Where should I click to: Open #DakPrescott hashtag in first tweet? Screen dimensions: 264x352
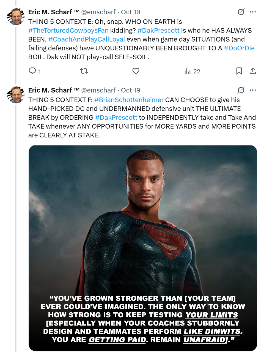pos(158,31)
